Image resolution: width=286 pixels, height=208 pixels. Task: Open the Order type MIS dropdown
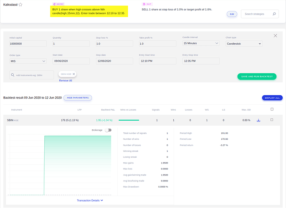coord(28,61)
